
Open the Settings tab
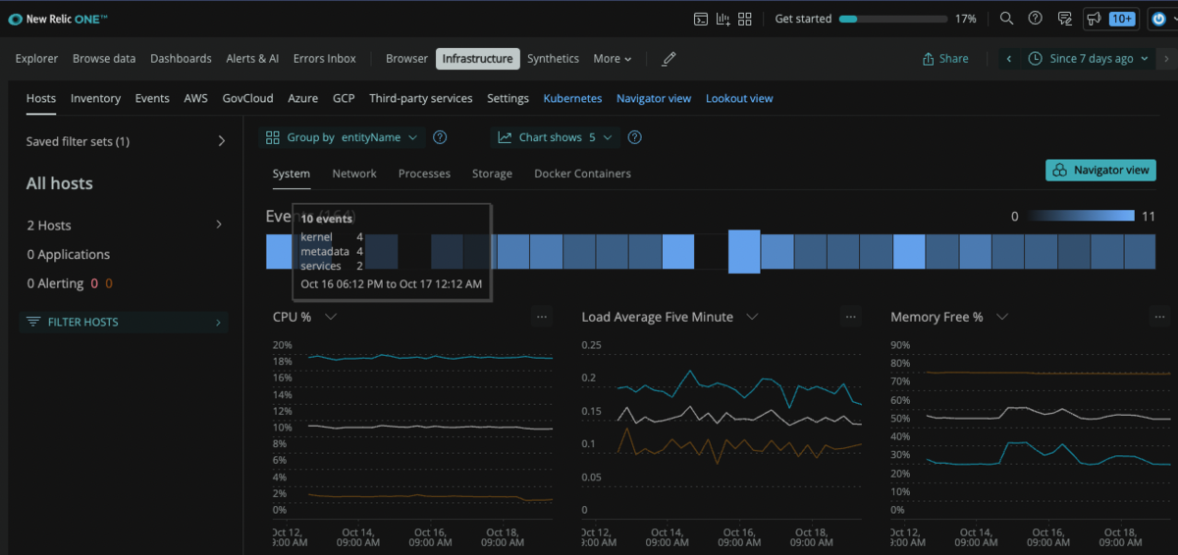[509, 98]
